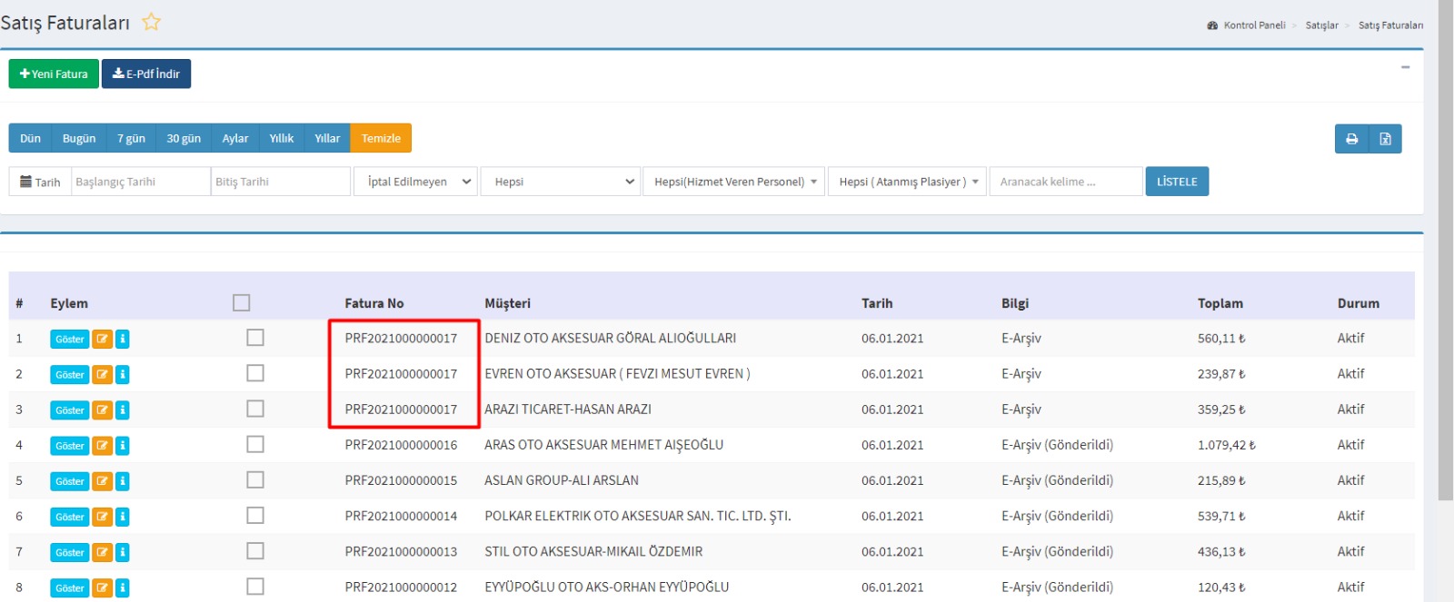The height and width of the screenshot is (602, 1454).
Task: Click the favorite star next to Satış Faturaları
Action: [x=151, y=22]
